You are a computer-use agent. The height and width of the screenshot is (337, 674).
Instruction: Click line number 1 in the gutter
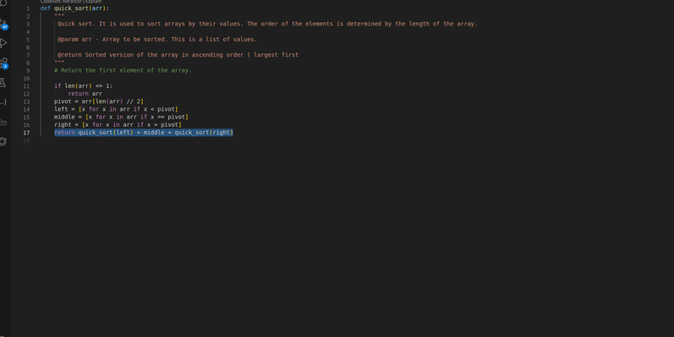coord(29,8)
